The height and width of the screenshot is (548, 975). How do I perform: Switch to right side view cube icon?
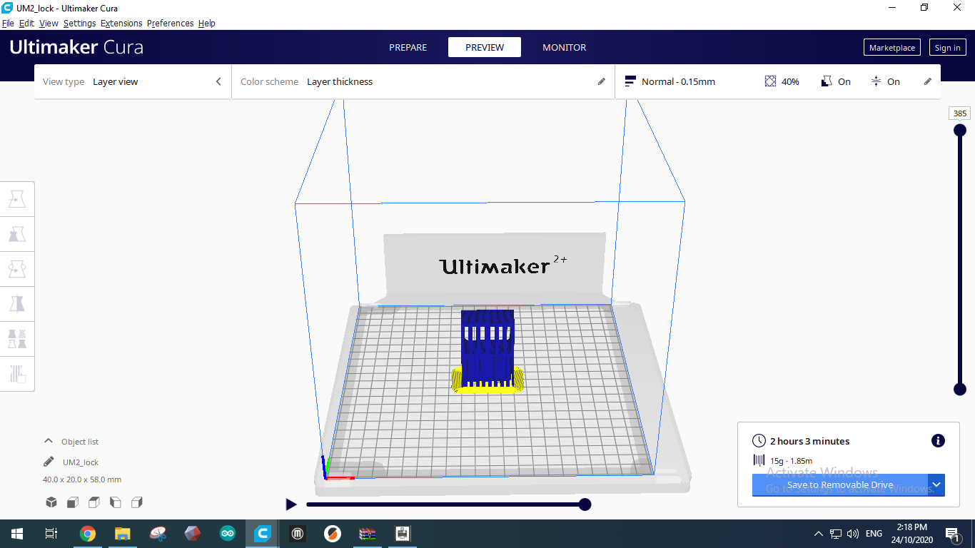pyautogui.click(x=137, y=502)
